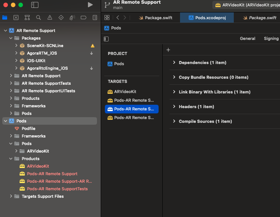Open the General settings tab
Viewport: 280px width, 217px height.
248,38
